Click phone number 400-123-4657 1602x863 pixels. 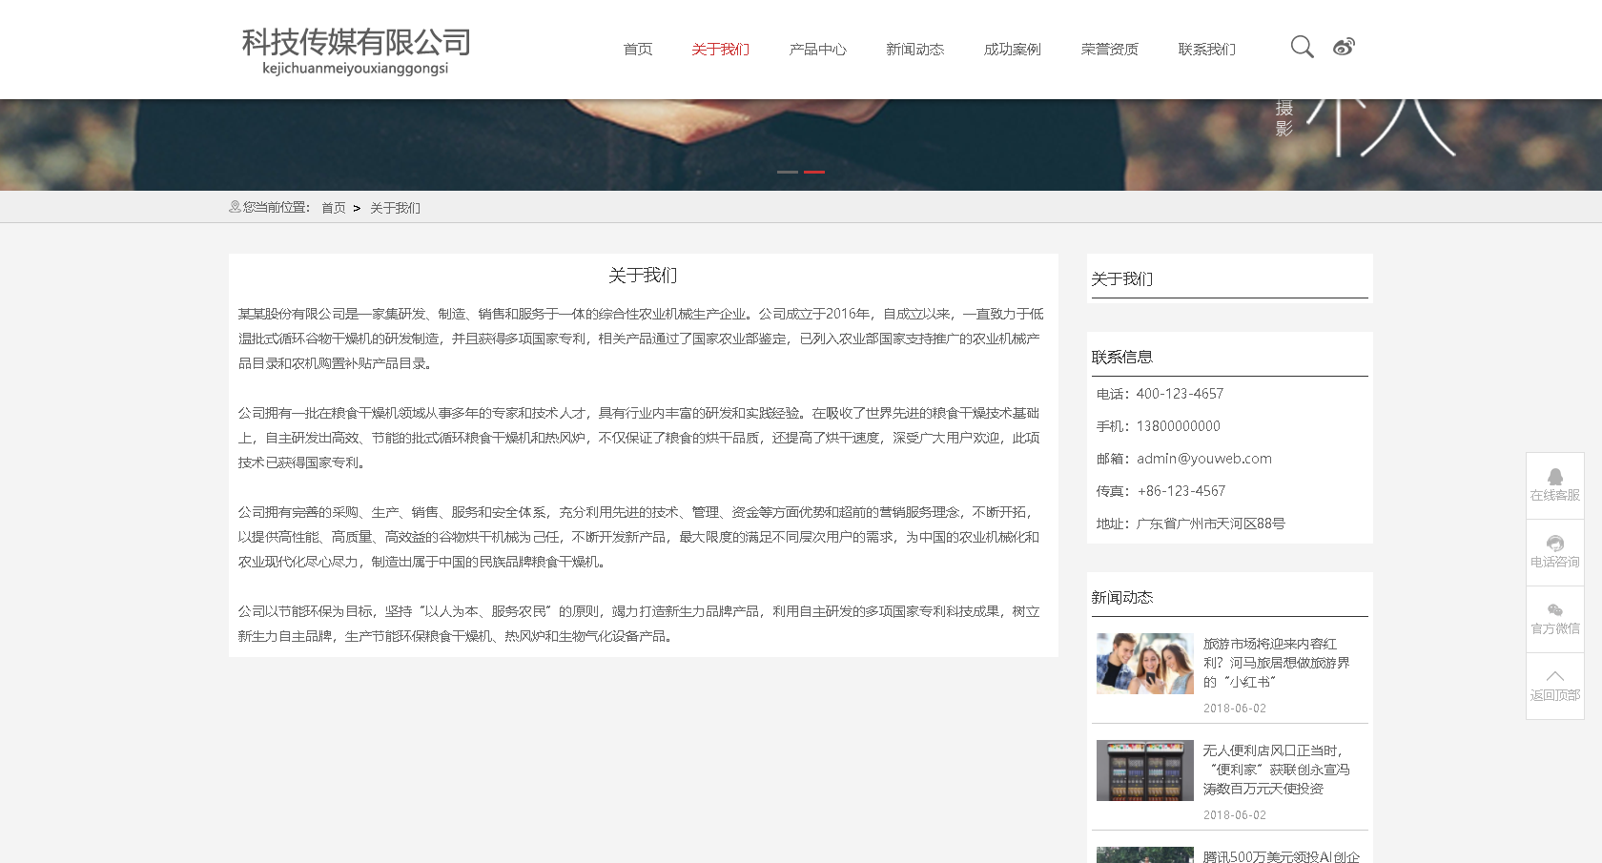(x=1180, y=394)
